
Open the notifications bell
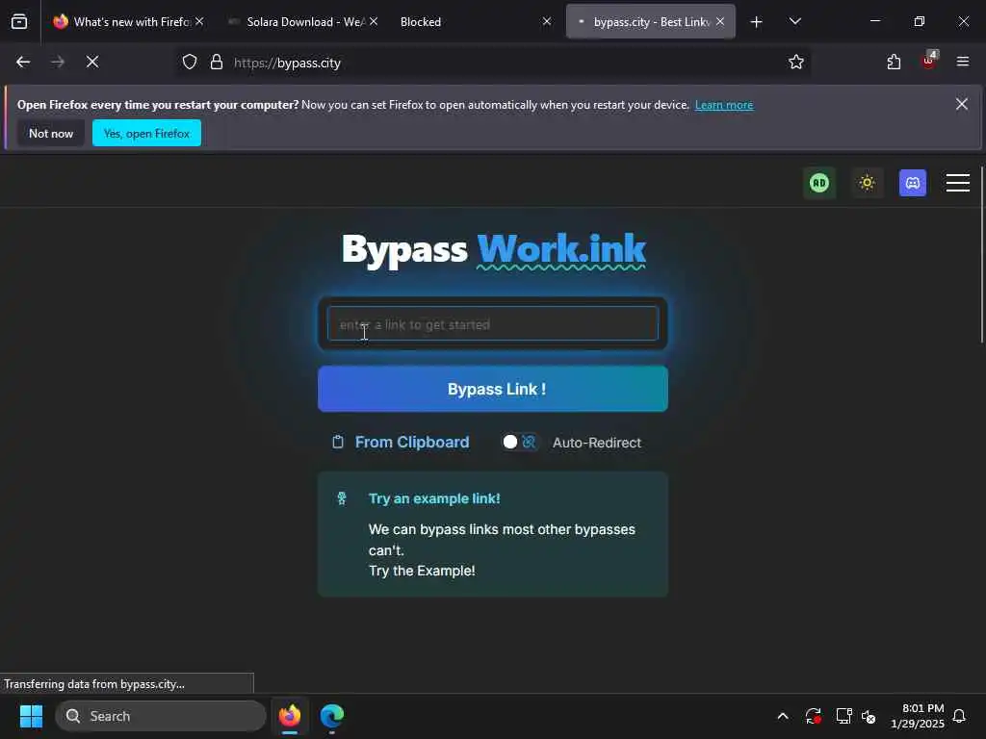(960, 716)
